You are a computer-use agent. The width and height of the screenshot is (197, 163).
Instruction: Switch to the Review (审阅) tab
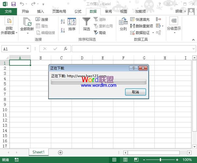coord(108,12)
